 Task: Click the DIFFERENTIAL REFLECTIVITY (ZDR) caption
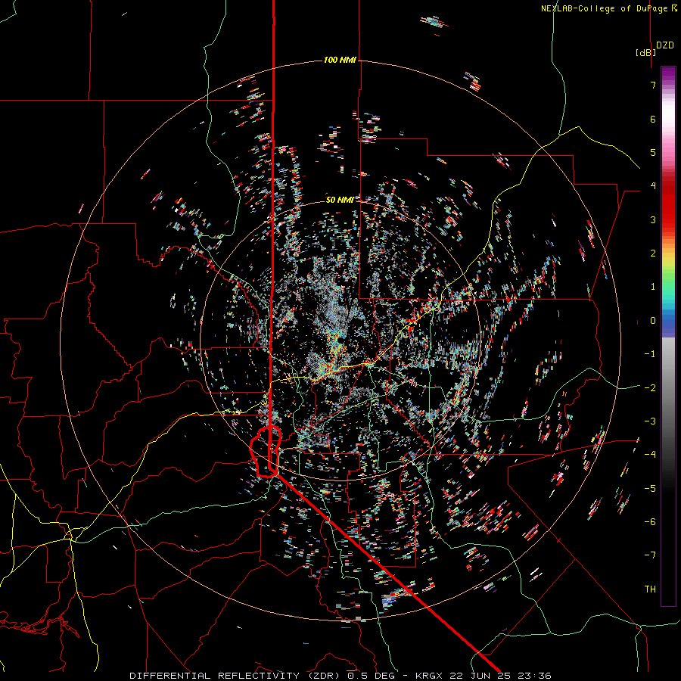pos(236,676)
